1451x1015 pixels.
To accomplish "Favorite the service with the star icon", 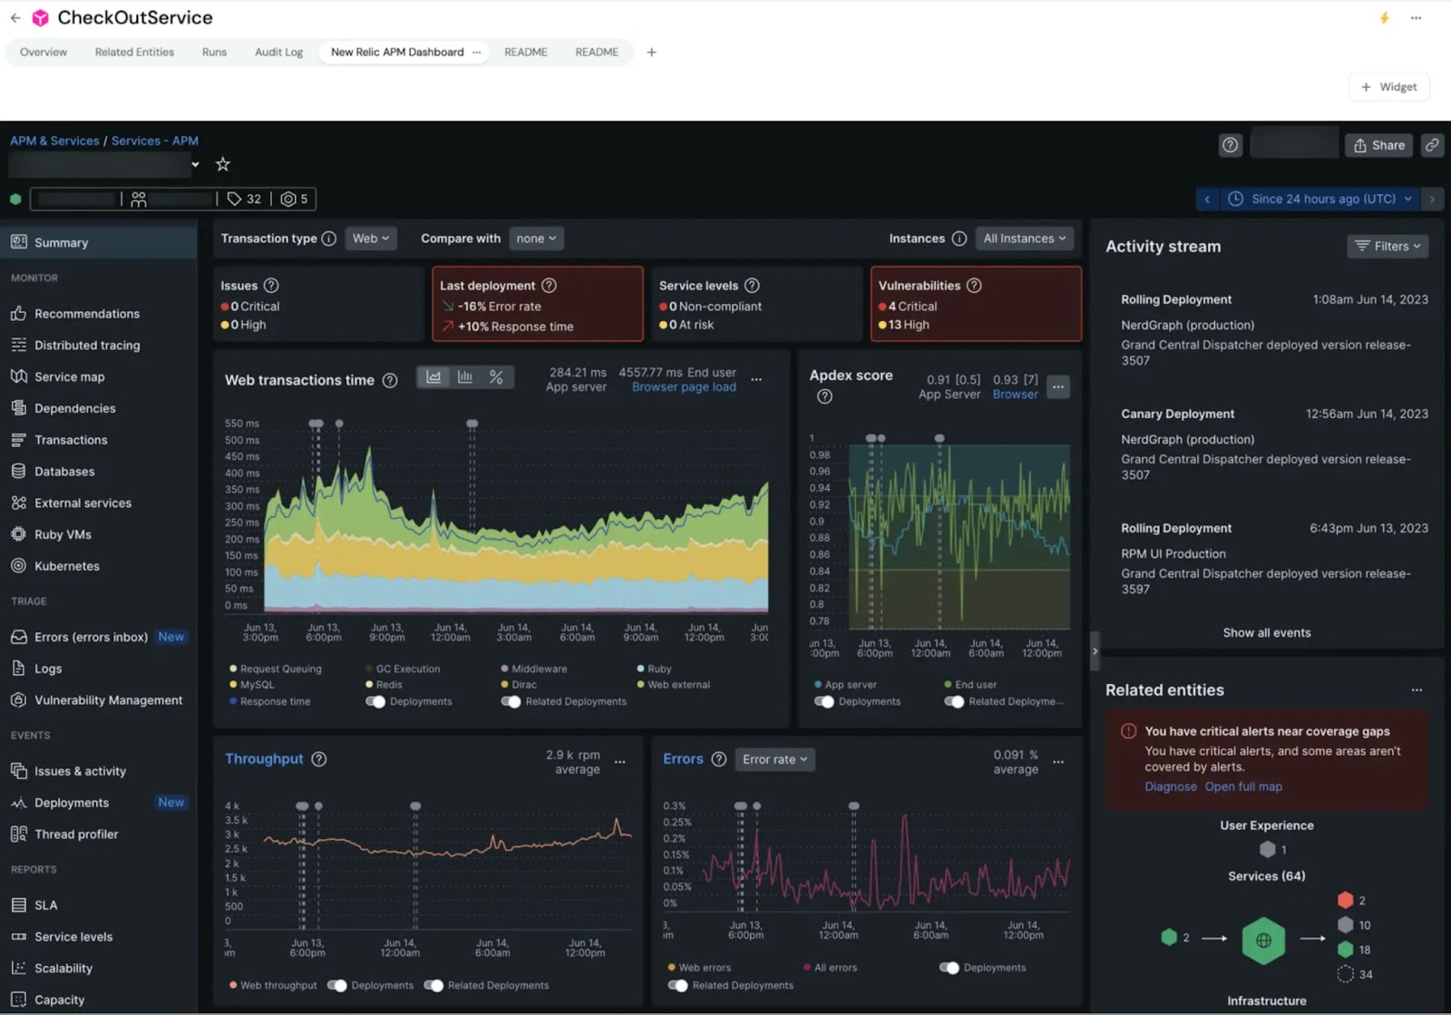I will (x=222, y=164).
